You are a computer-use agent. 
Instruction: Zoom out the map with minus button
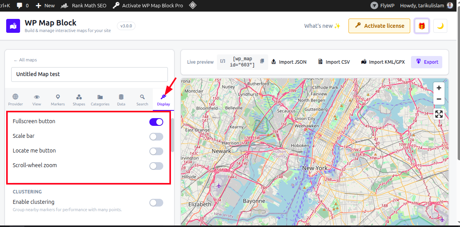(439, 99)
